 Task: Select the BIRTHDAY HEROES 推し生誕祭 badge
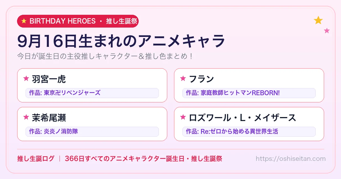coord(78,21)
